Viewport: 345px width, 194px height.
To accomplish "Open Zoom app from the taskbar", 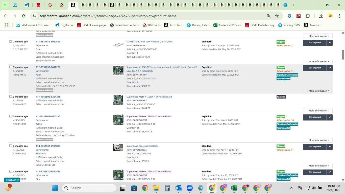I will 190,188.
